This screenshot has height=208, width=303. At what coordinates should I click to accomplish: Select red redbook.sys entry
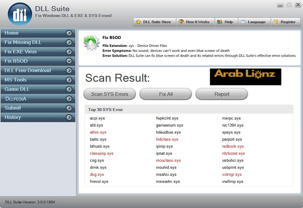[233, 146]
